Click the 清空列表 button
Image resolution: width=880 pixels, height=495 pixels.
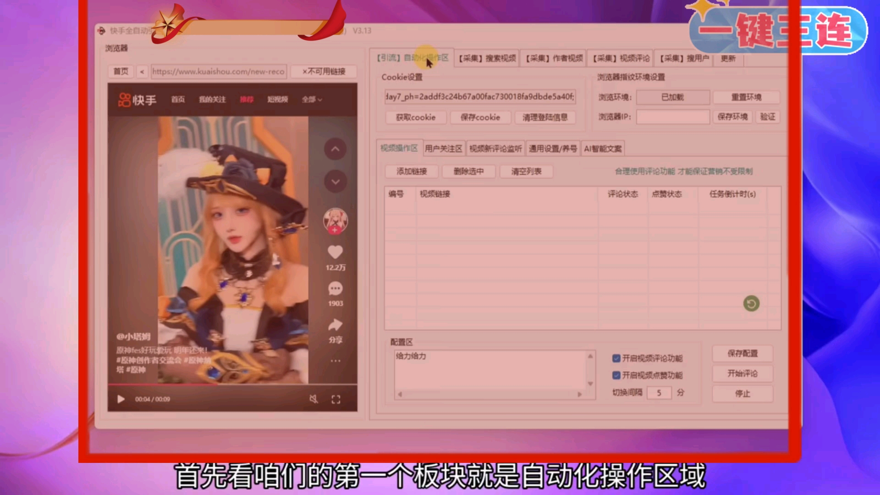pos(526,171)
